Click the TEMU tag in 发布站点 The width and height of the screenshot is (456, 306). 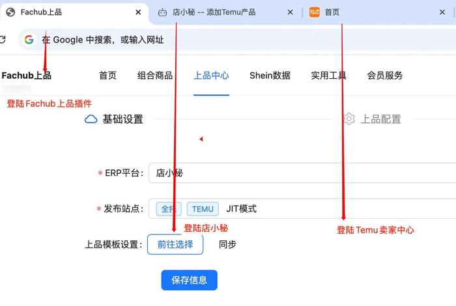[x=203, y=209]
